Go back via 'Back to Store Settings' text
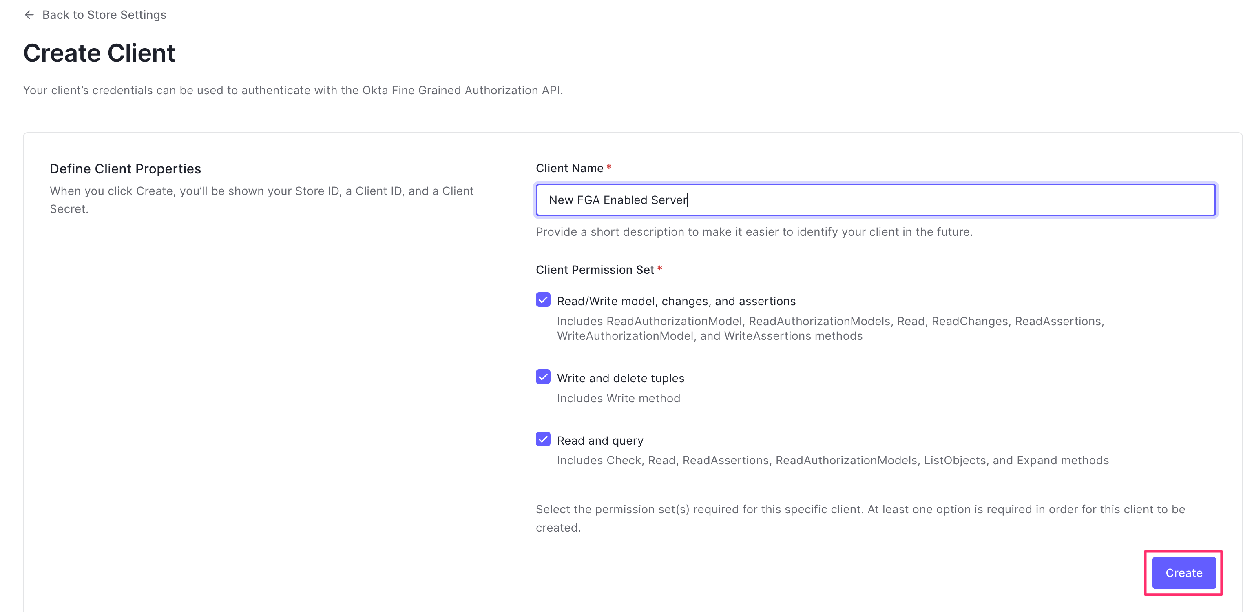This screenshot has height=612, width=1243. [x=104, y=15]
